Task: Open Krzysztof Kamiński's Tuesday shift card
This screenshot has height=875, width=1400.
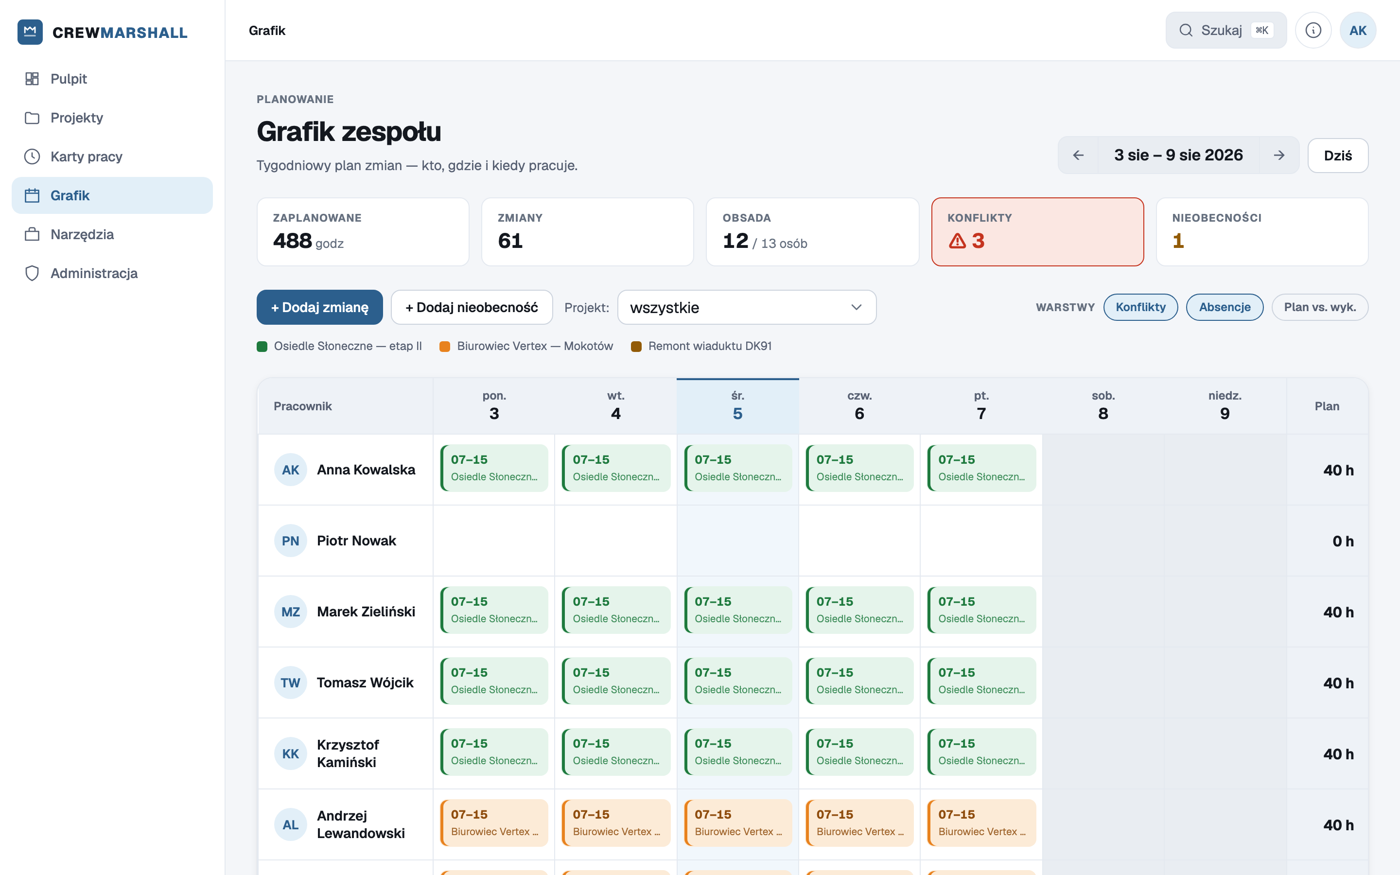Action: 616,752
